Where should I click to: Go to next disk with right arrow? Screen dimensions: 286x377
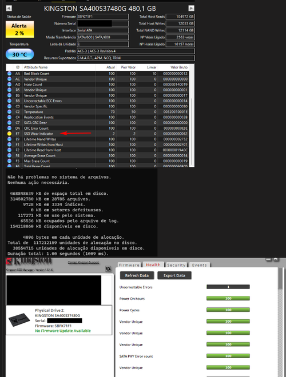tap(192, 9)
